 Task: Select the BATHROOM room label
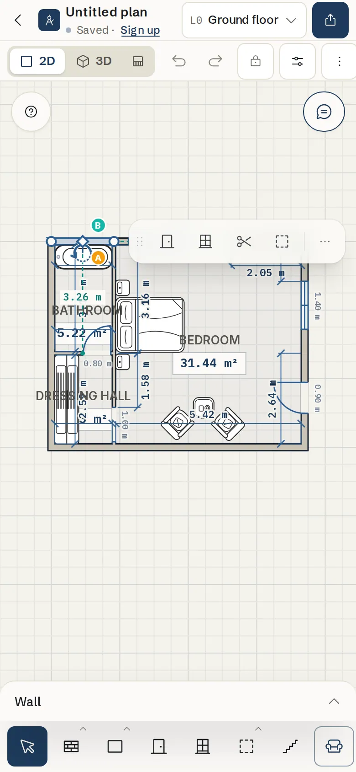(x=87, y=311)
